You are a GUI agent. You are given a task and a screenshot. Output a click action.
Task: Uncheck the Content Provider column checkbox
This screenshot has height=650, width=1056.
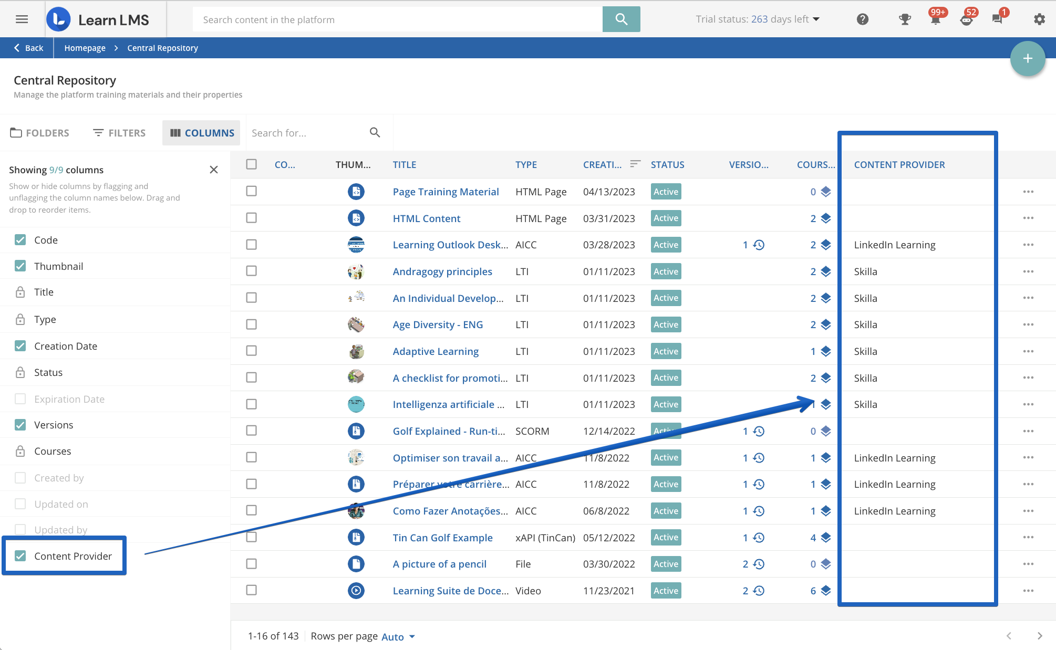point(20,556)
